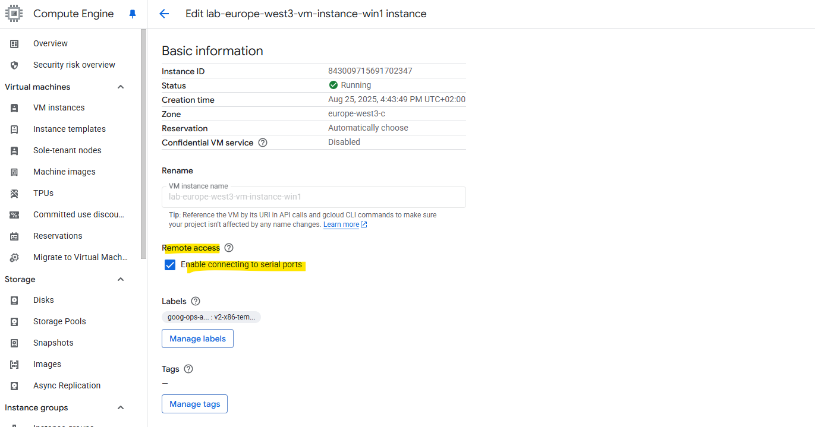Click the TPUs icon
This screenshot has width=815, height=427.
pyautogui.click(x=14, y=193)
